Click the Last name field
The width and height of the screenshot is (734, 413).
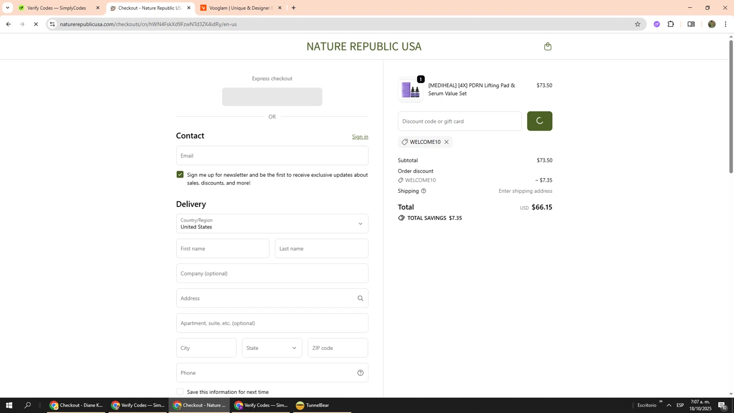pyautogui.click(x=321, y=249)
